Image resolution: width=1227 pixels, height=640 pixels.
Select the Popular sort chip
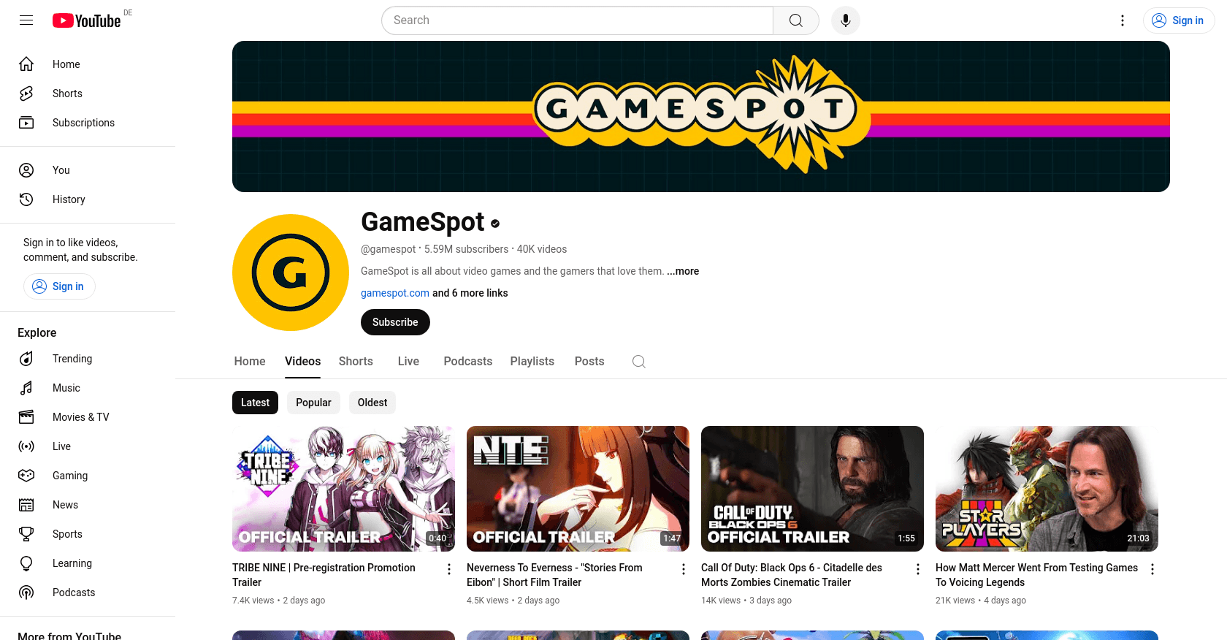click(313, 403)
